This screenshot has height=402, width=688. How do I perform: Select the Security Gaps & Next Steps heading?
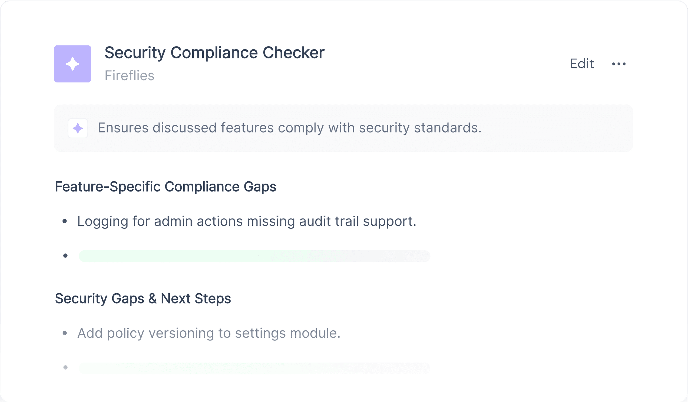143,298
